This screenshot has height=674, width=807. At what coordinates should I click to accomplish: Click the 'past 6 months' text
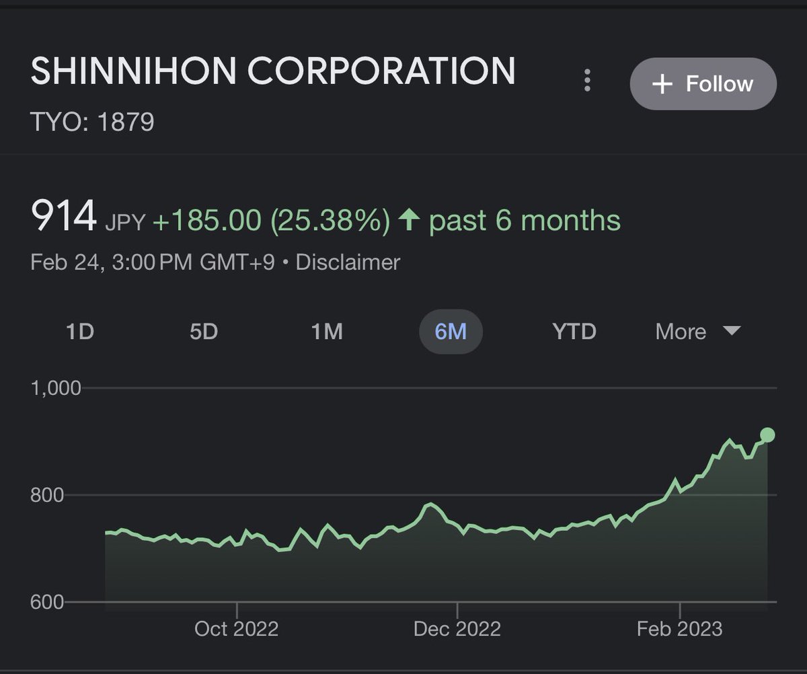(x=525, y=221)
